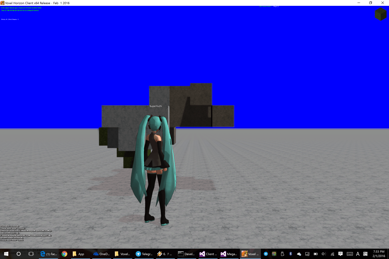Toggle the Korean IME input indicator

pyautogui.click(x=365, y=254)
